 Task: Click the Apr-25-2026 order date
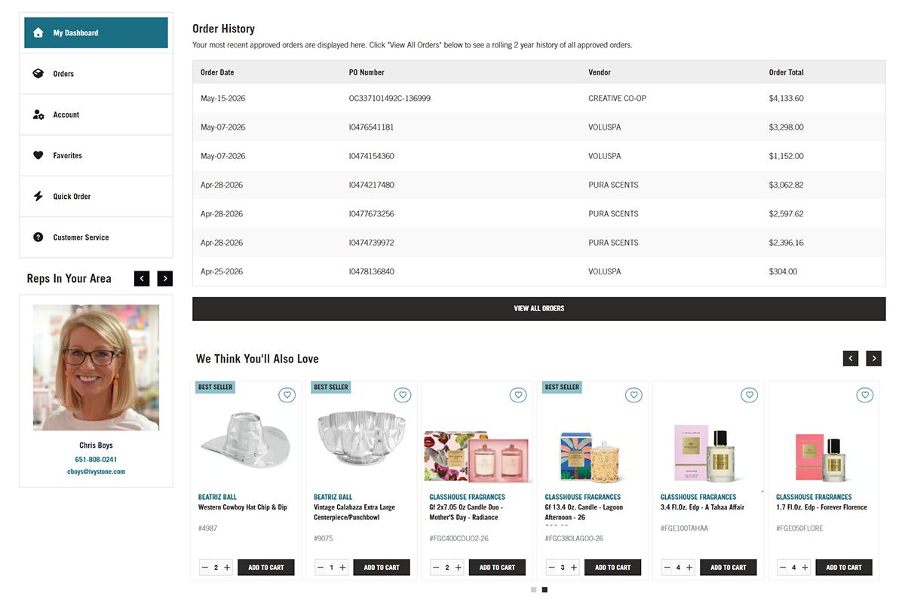(x=222, y=271)
